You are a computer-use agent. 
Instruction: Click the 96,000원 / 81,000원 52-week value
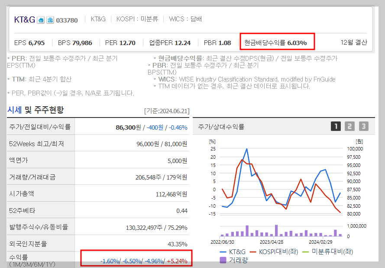tap(162, 144)
